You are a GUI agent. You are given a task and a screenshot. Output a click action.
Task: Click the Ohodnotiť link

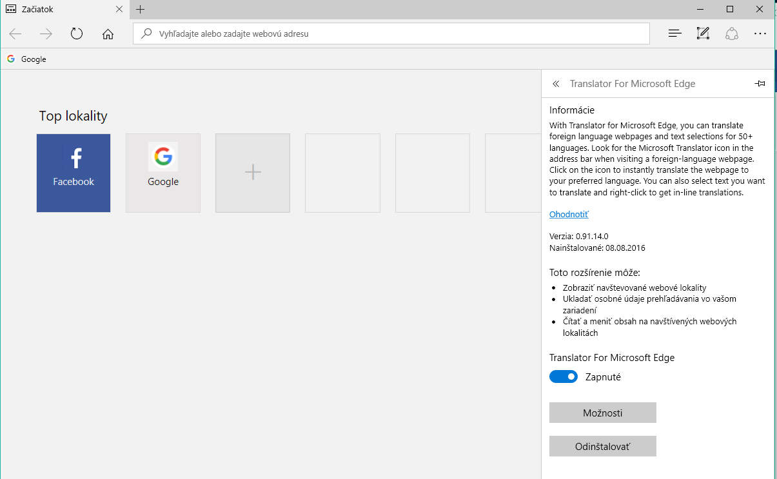pos(569,214)
